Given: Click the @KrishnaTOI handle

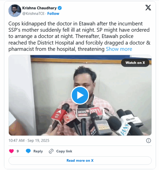Looking at the screenshot, I should 33,14.
